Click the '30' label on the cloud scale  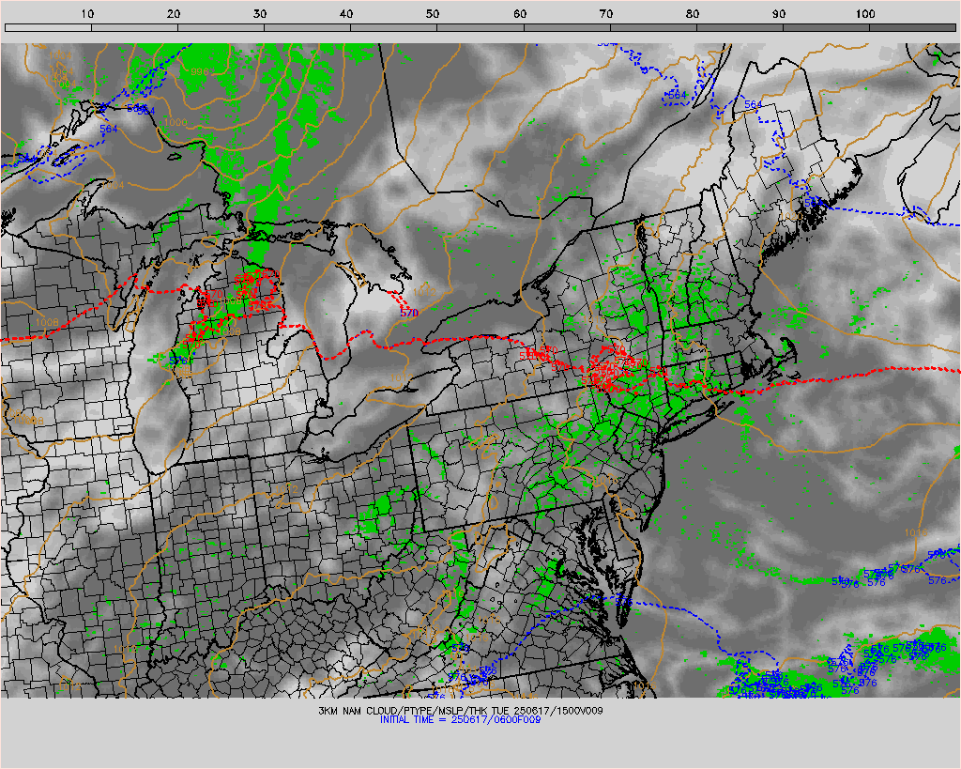(260, 14)
